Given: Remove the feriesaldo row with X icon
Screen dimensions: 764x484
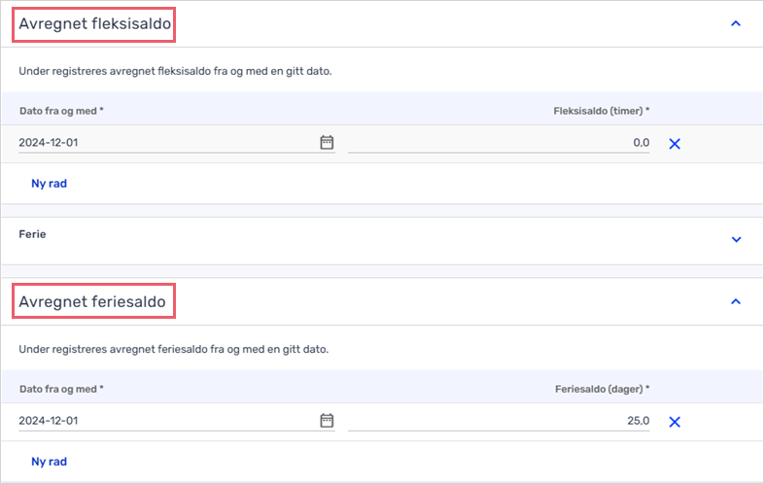Looking at the screenshot, I should [675, 422].
